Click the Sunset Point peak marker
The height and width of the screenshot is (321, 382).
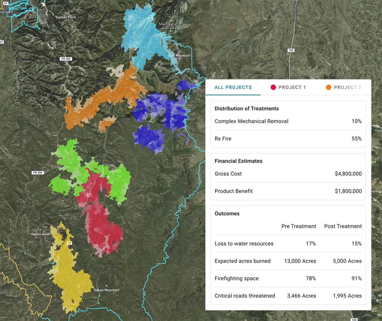66,13
